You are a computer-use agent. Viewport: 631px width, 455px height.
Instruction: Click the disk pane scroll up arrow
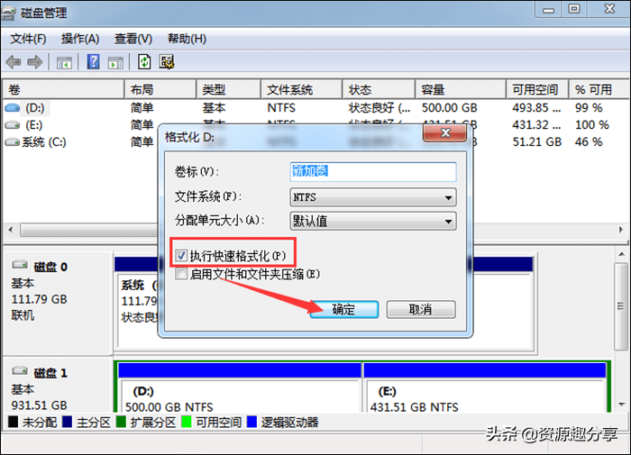pyautogui.click(x=622, y=254)
